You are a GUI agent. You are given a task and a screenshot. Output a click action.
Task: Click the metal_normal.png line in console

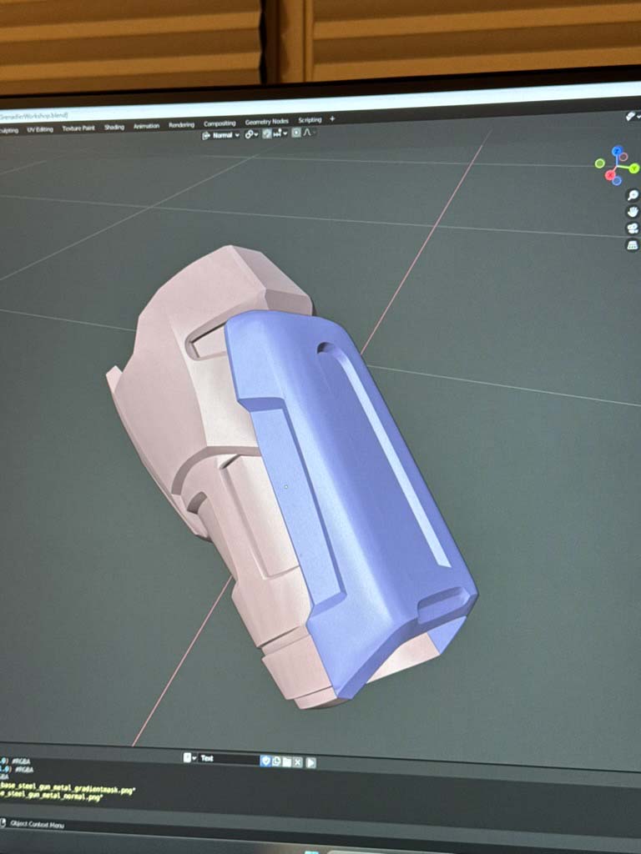coord(51,796)
